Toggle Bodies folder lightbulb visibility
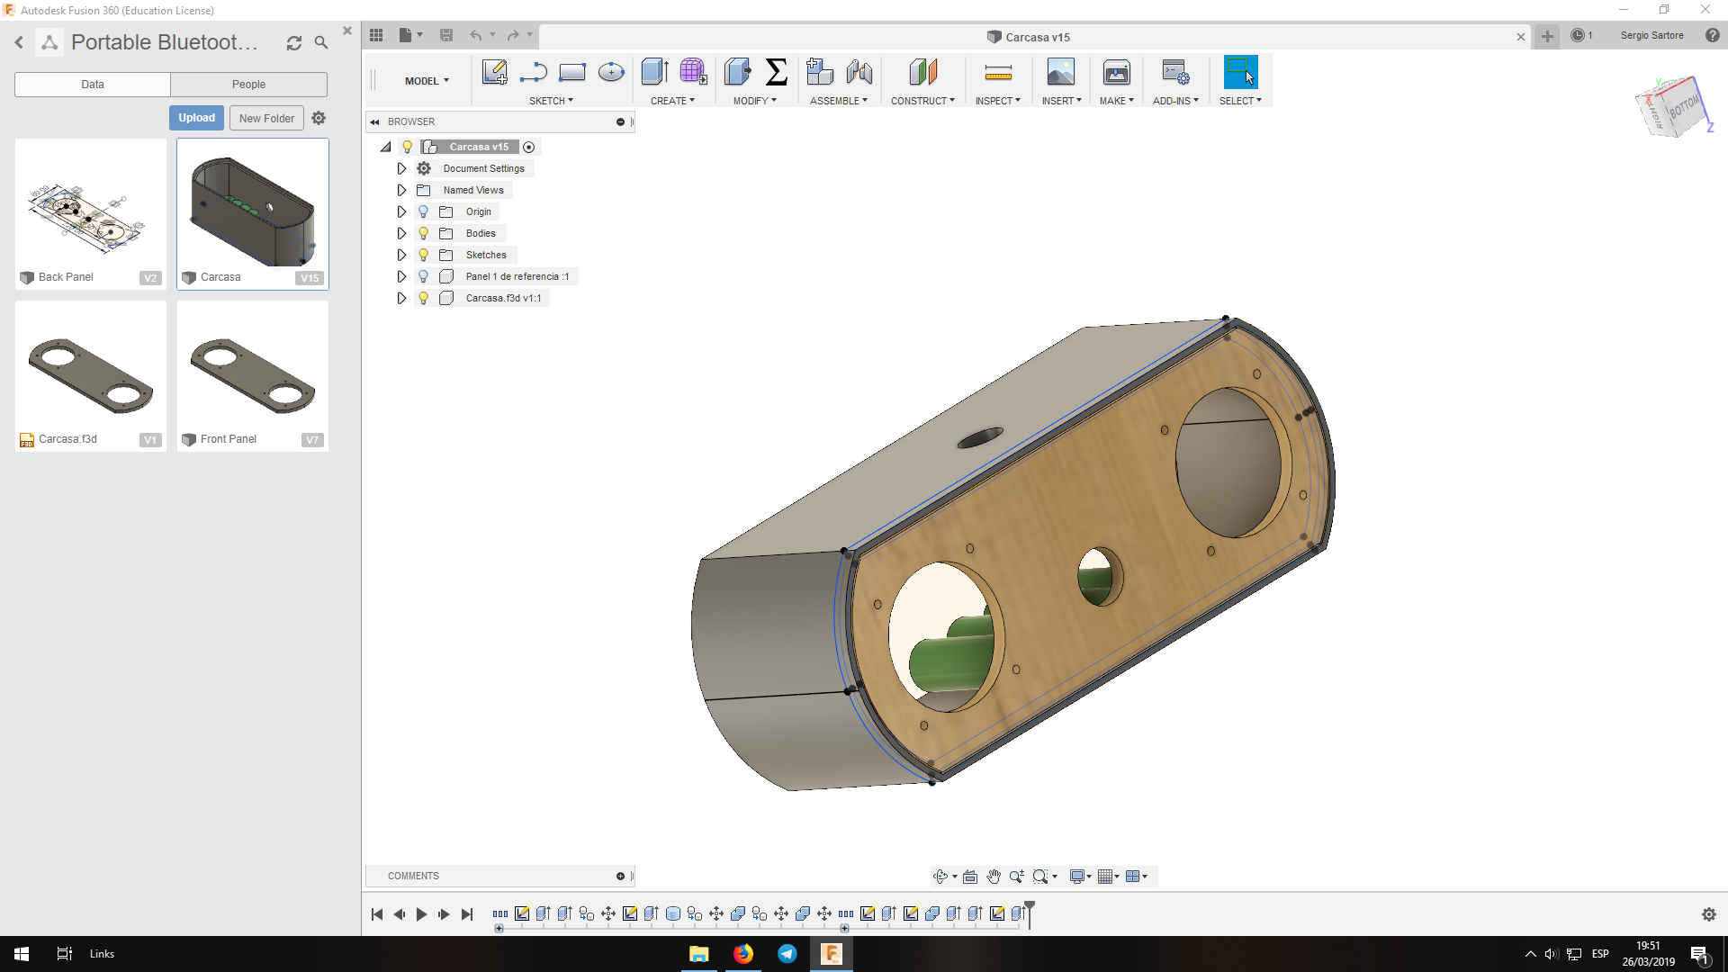 424,233
